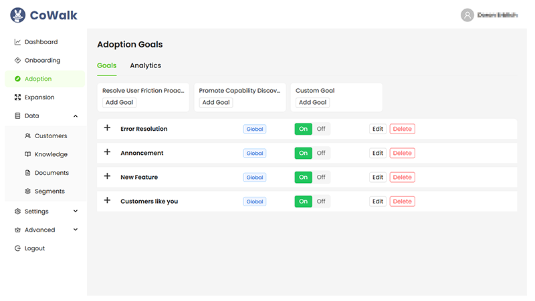535x301 pixels.
Task: Click Global tag on Error Resolution
Action: (255, 129)
